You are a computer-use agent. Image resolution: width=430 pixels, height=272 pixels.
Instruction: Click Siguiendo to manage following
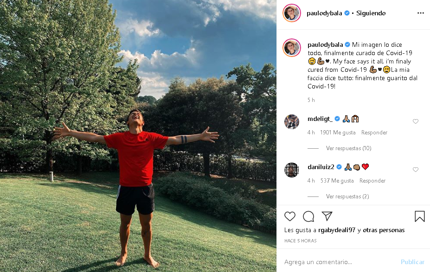pos(371,13)
